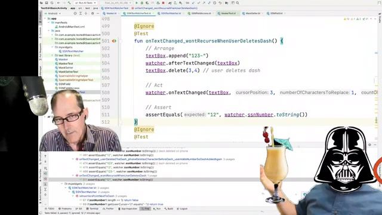Click the Expand All icon in Project panel
Image resolution: width=382 pixels, height=215 pixels.
click(x=81, y=13)
